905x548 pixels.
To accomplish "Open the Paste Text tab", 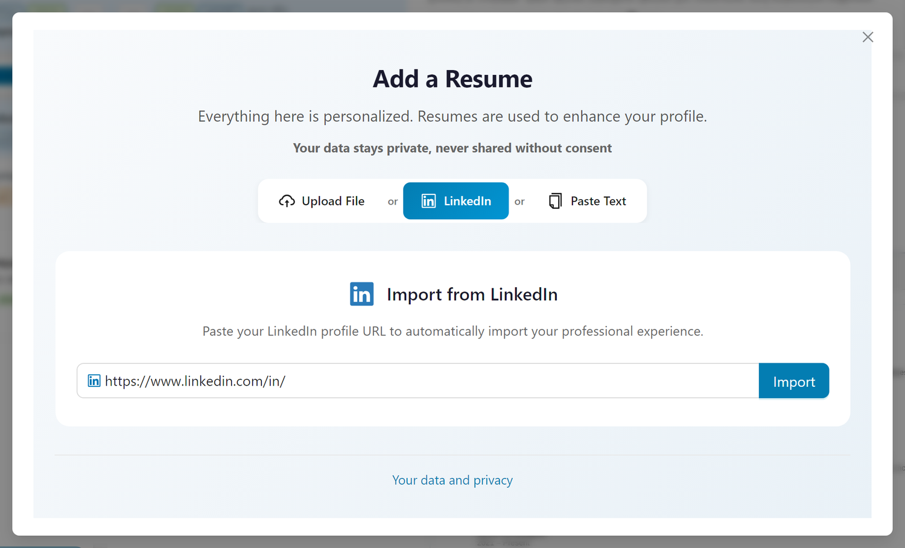I will click(x=588, y=201).
